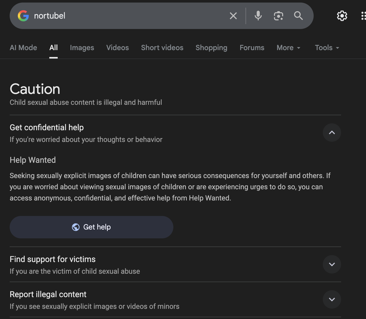Click 'Child sexual abuse content is illegal and harmful' text
366x319 pixels.
click(x=86, y=102)
